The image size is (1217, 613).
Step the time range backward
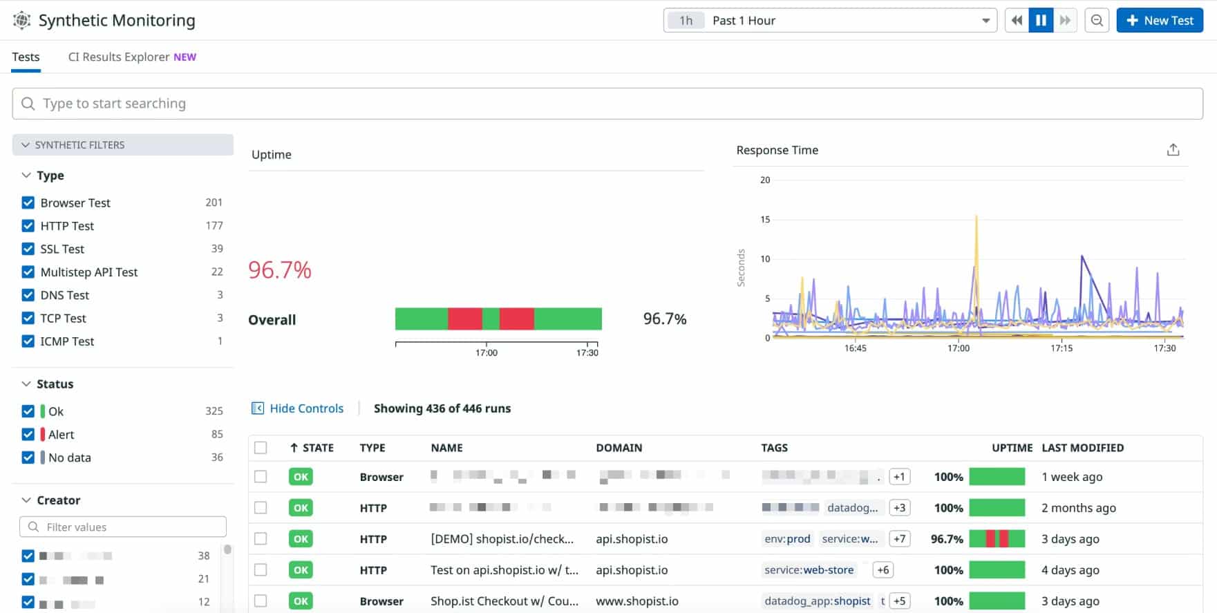(x=1017, y=21)
